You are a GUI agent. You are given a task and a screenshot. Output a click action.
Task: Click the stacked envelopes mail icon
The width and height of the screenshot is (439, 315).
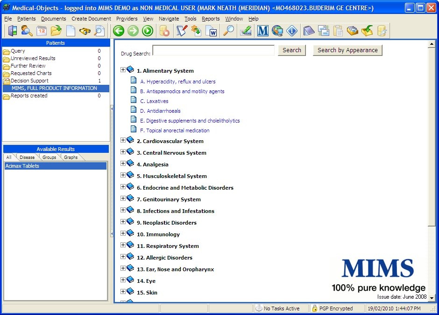coord(323,31)
